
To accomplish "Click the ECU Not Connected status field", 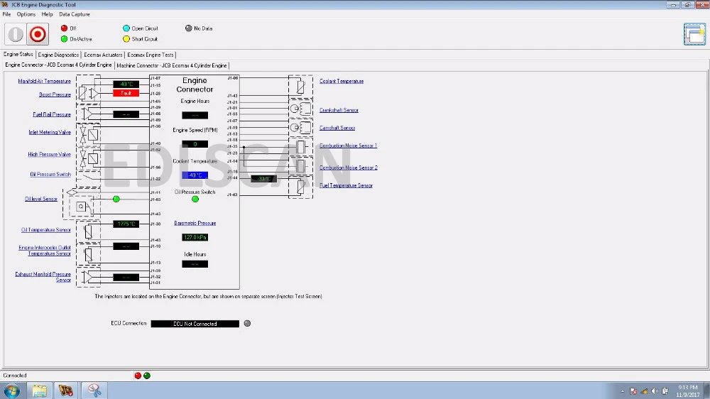I will [195, 324].
